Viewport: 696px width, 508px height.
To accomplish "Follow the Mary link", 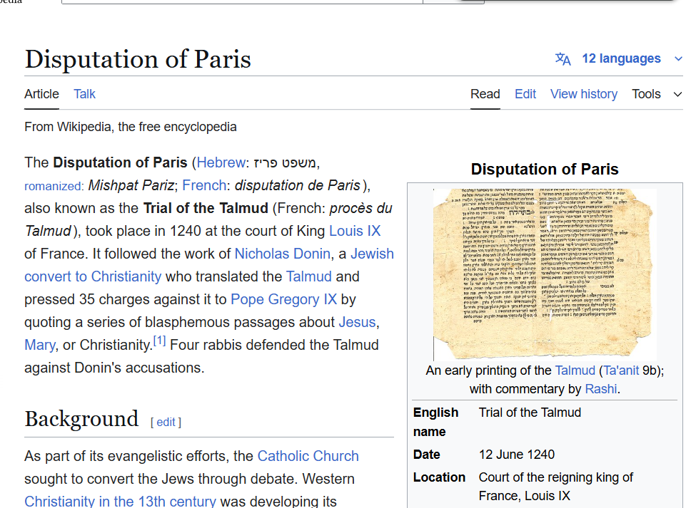I will tap(40, 345).
